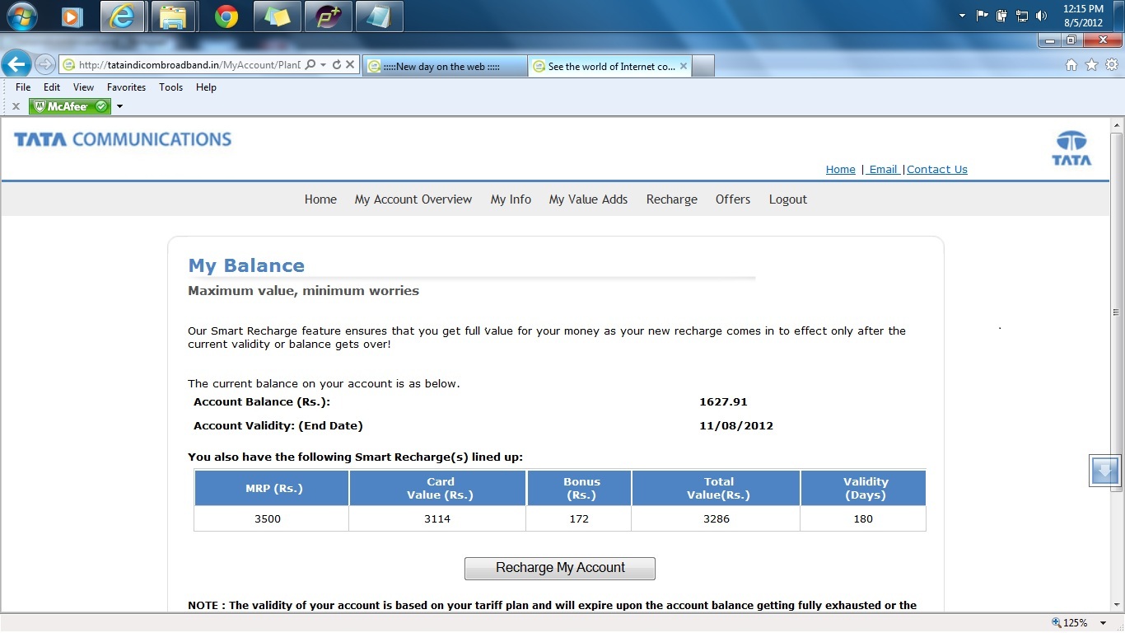Open My Value Adds
This screenshot has height=633, width=1125.
588,199
